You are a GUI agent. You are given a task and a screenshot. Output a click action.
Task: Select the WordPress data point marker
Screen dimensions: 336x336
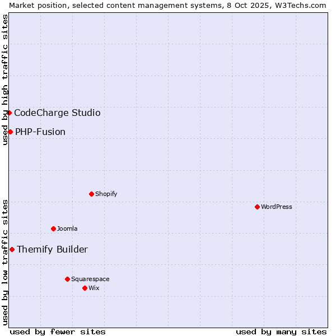click(257, 207)
